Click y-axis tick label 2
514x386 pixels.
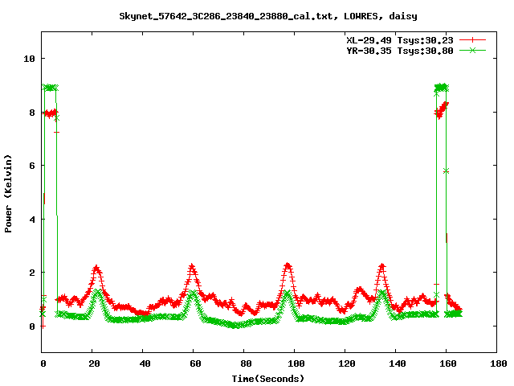pyautogui.click(x=32, y=273)
